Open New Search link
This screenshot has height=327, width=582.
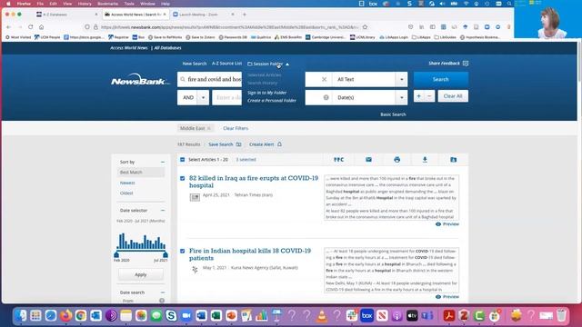[x=194, y=64]
